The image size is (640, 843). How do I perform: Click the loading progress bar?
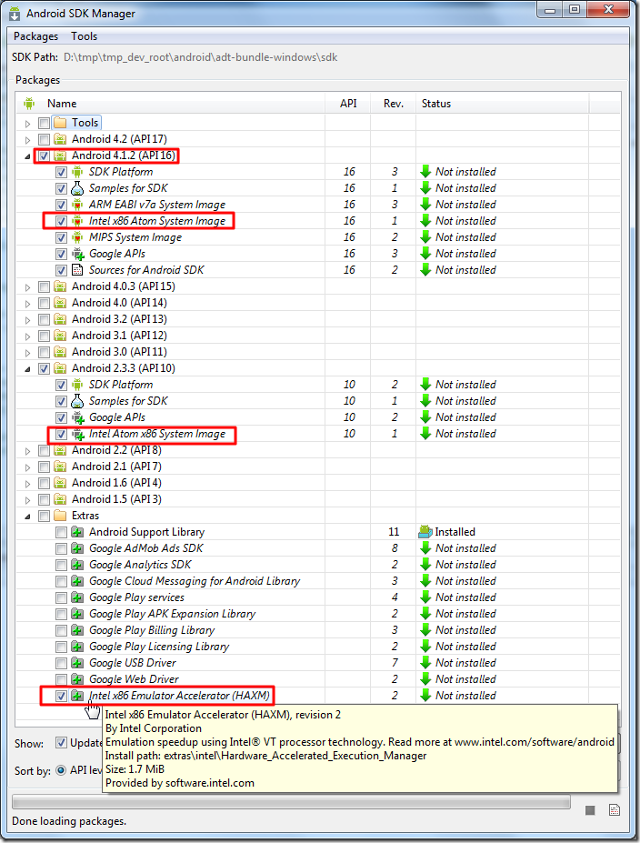pyautogui.click(x=291, y=802)
